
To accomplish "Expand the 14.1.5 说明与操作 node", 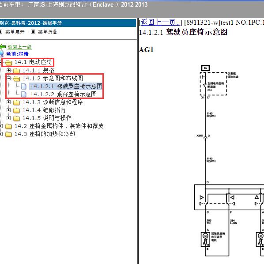I will pos(8,118).
